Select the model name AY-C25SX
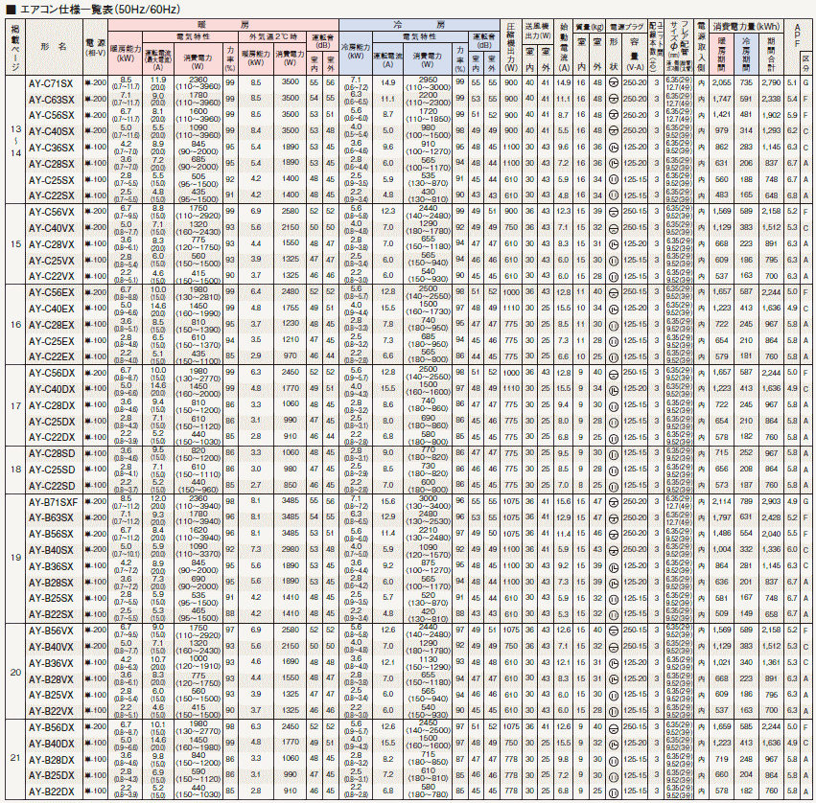The height and width of the screenshot is (803, 816). point(51,180)
